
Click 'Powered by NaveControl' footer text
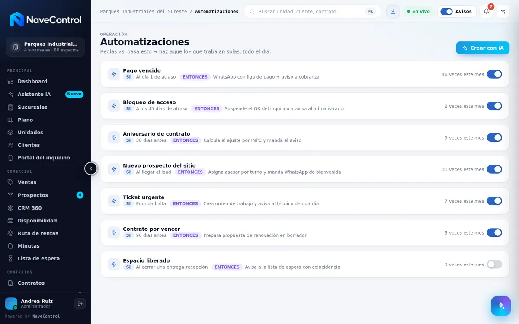[32, 316]
